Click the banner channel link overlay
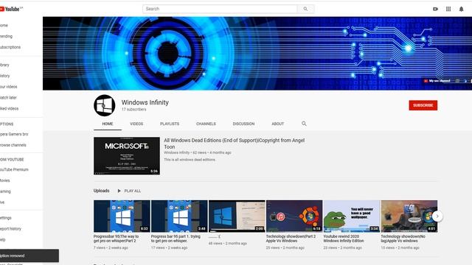The height and width of the screenshot is (265, 472). pos(437,81)
